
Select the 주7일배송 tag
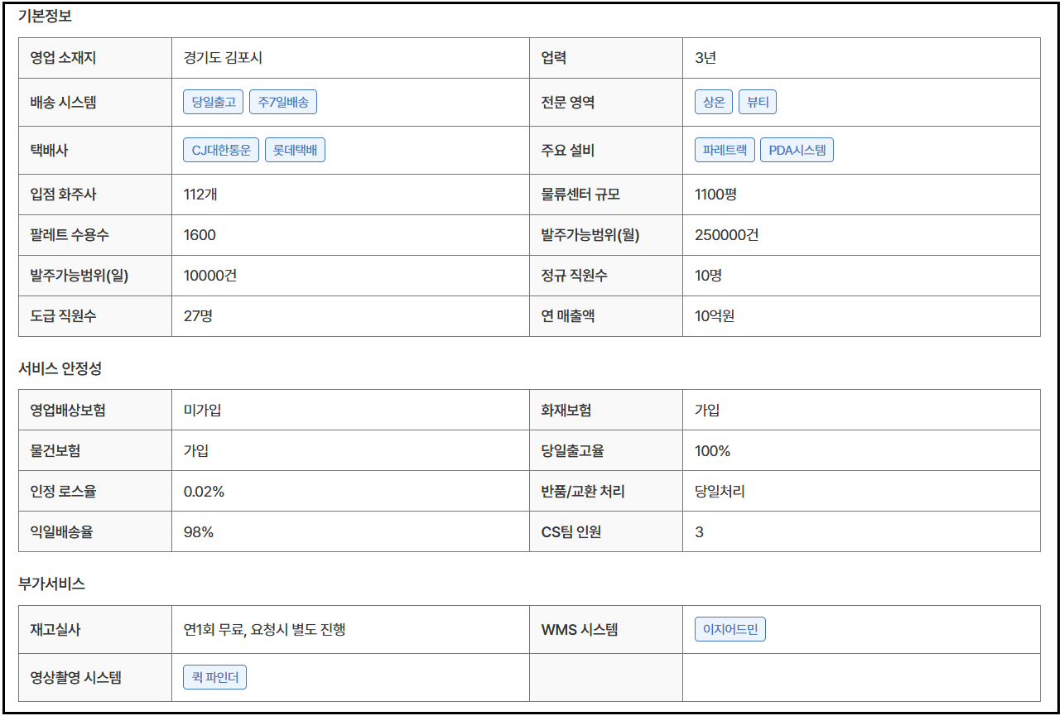pyautogui.click(x=283, y=102)
